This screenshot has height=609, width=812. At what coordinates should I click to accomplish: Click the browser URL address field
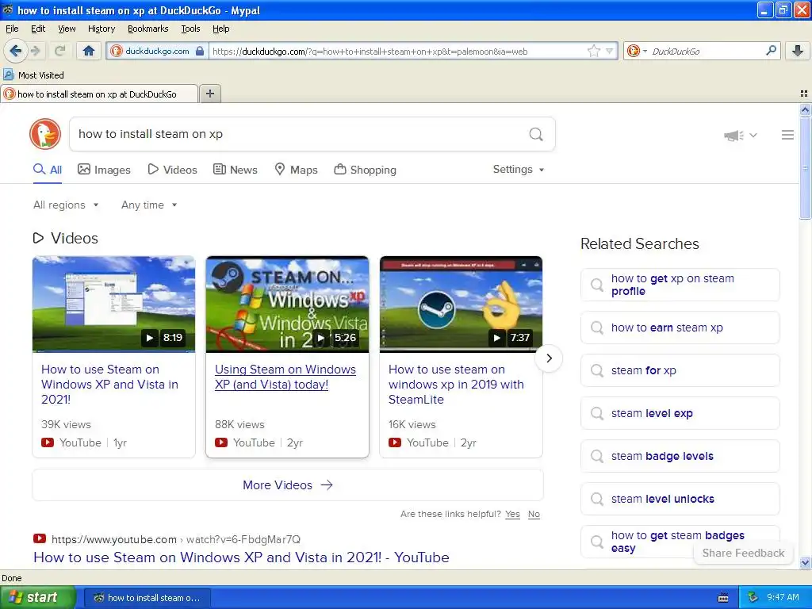[x=398, y=52]
